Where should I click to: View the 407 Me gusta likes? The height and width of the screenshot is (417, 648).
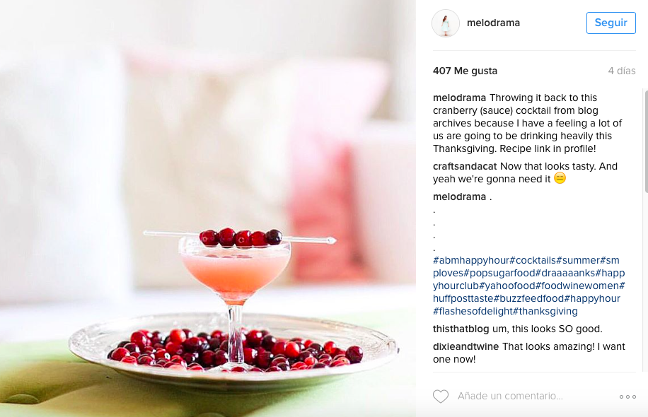[465, 71]
